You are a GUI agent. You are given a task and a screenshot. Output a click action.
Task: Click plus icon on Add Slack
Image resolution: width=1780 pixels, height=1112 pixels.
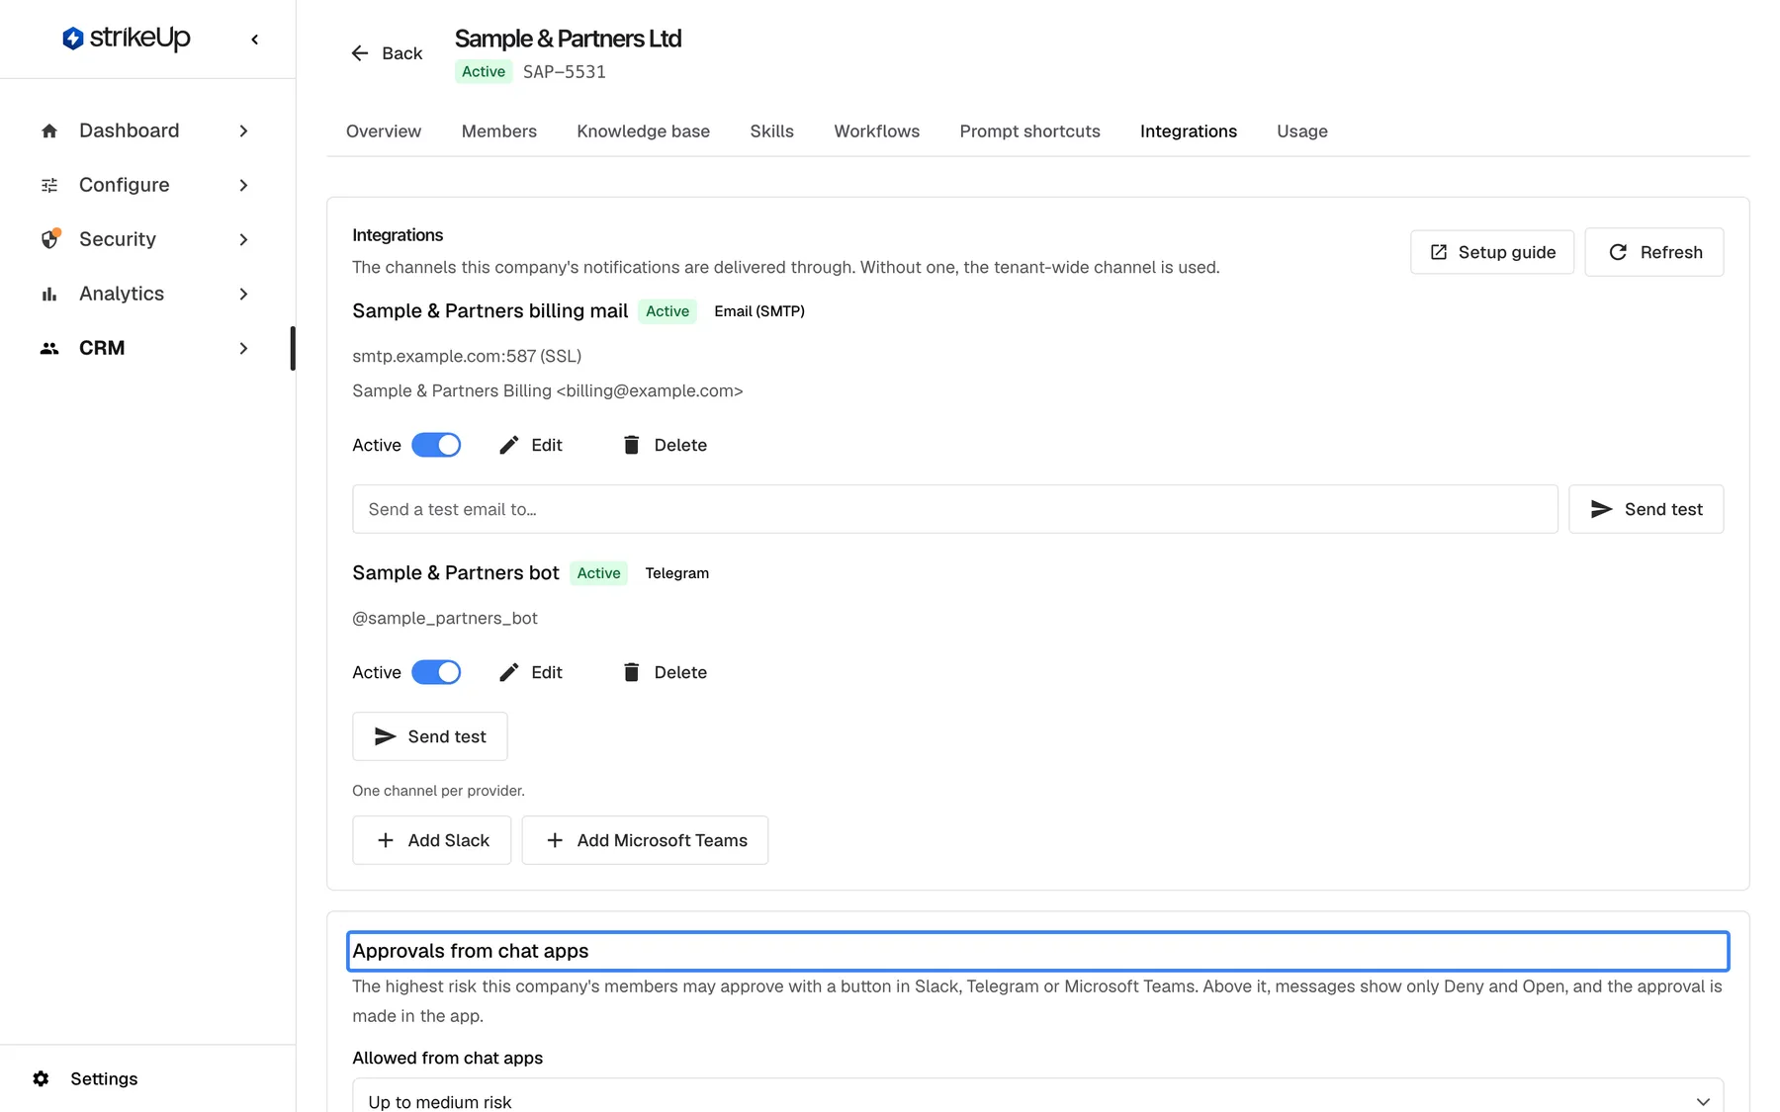pos(386,840)
